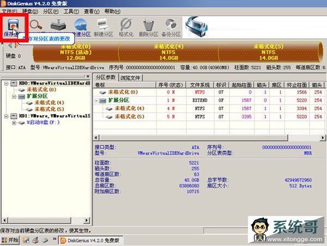This screenshot has width=327, height=246.
Task: Select 未格式化(5) row in partition table
Action: 209,116
